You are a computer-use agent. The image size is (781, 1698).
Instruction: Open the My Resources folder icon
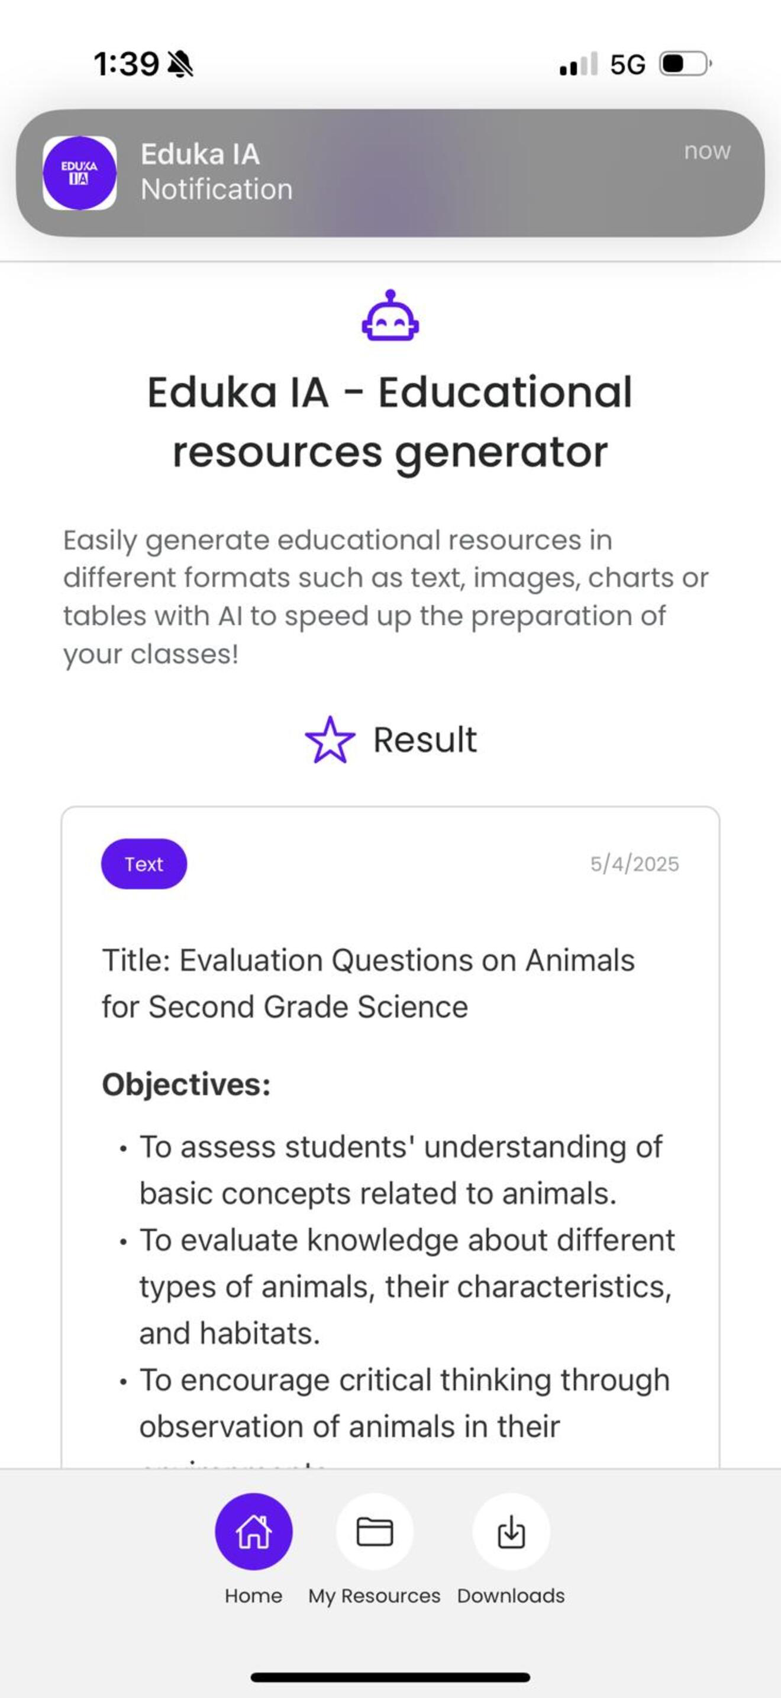pos(375,1531)
